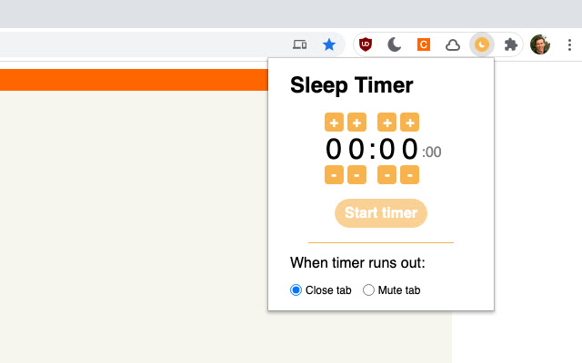Increase the hours ones digit
This screenshot has width=582, height=363.
coord(356,123)
